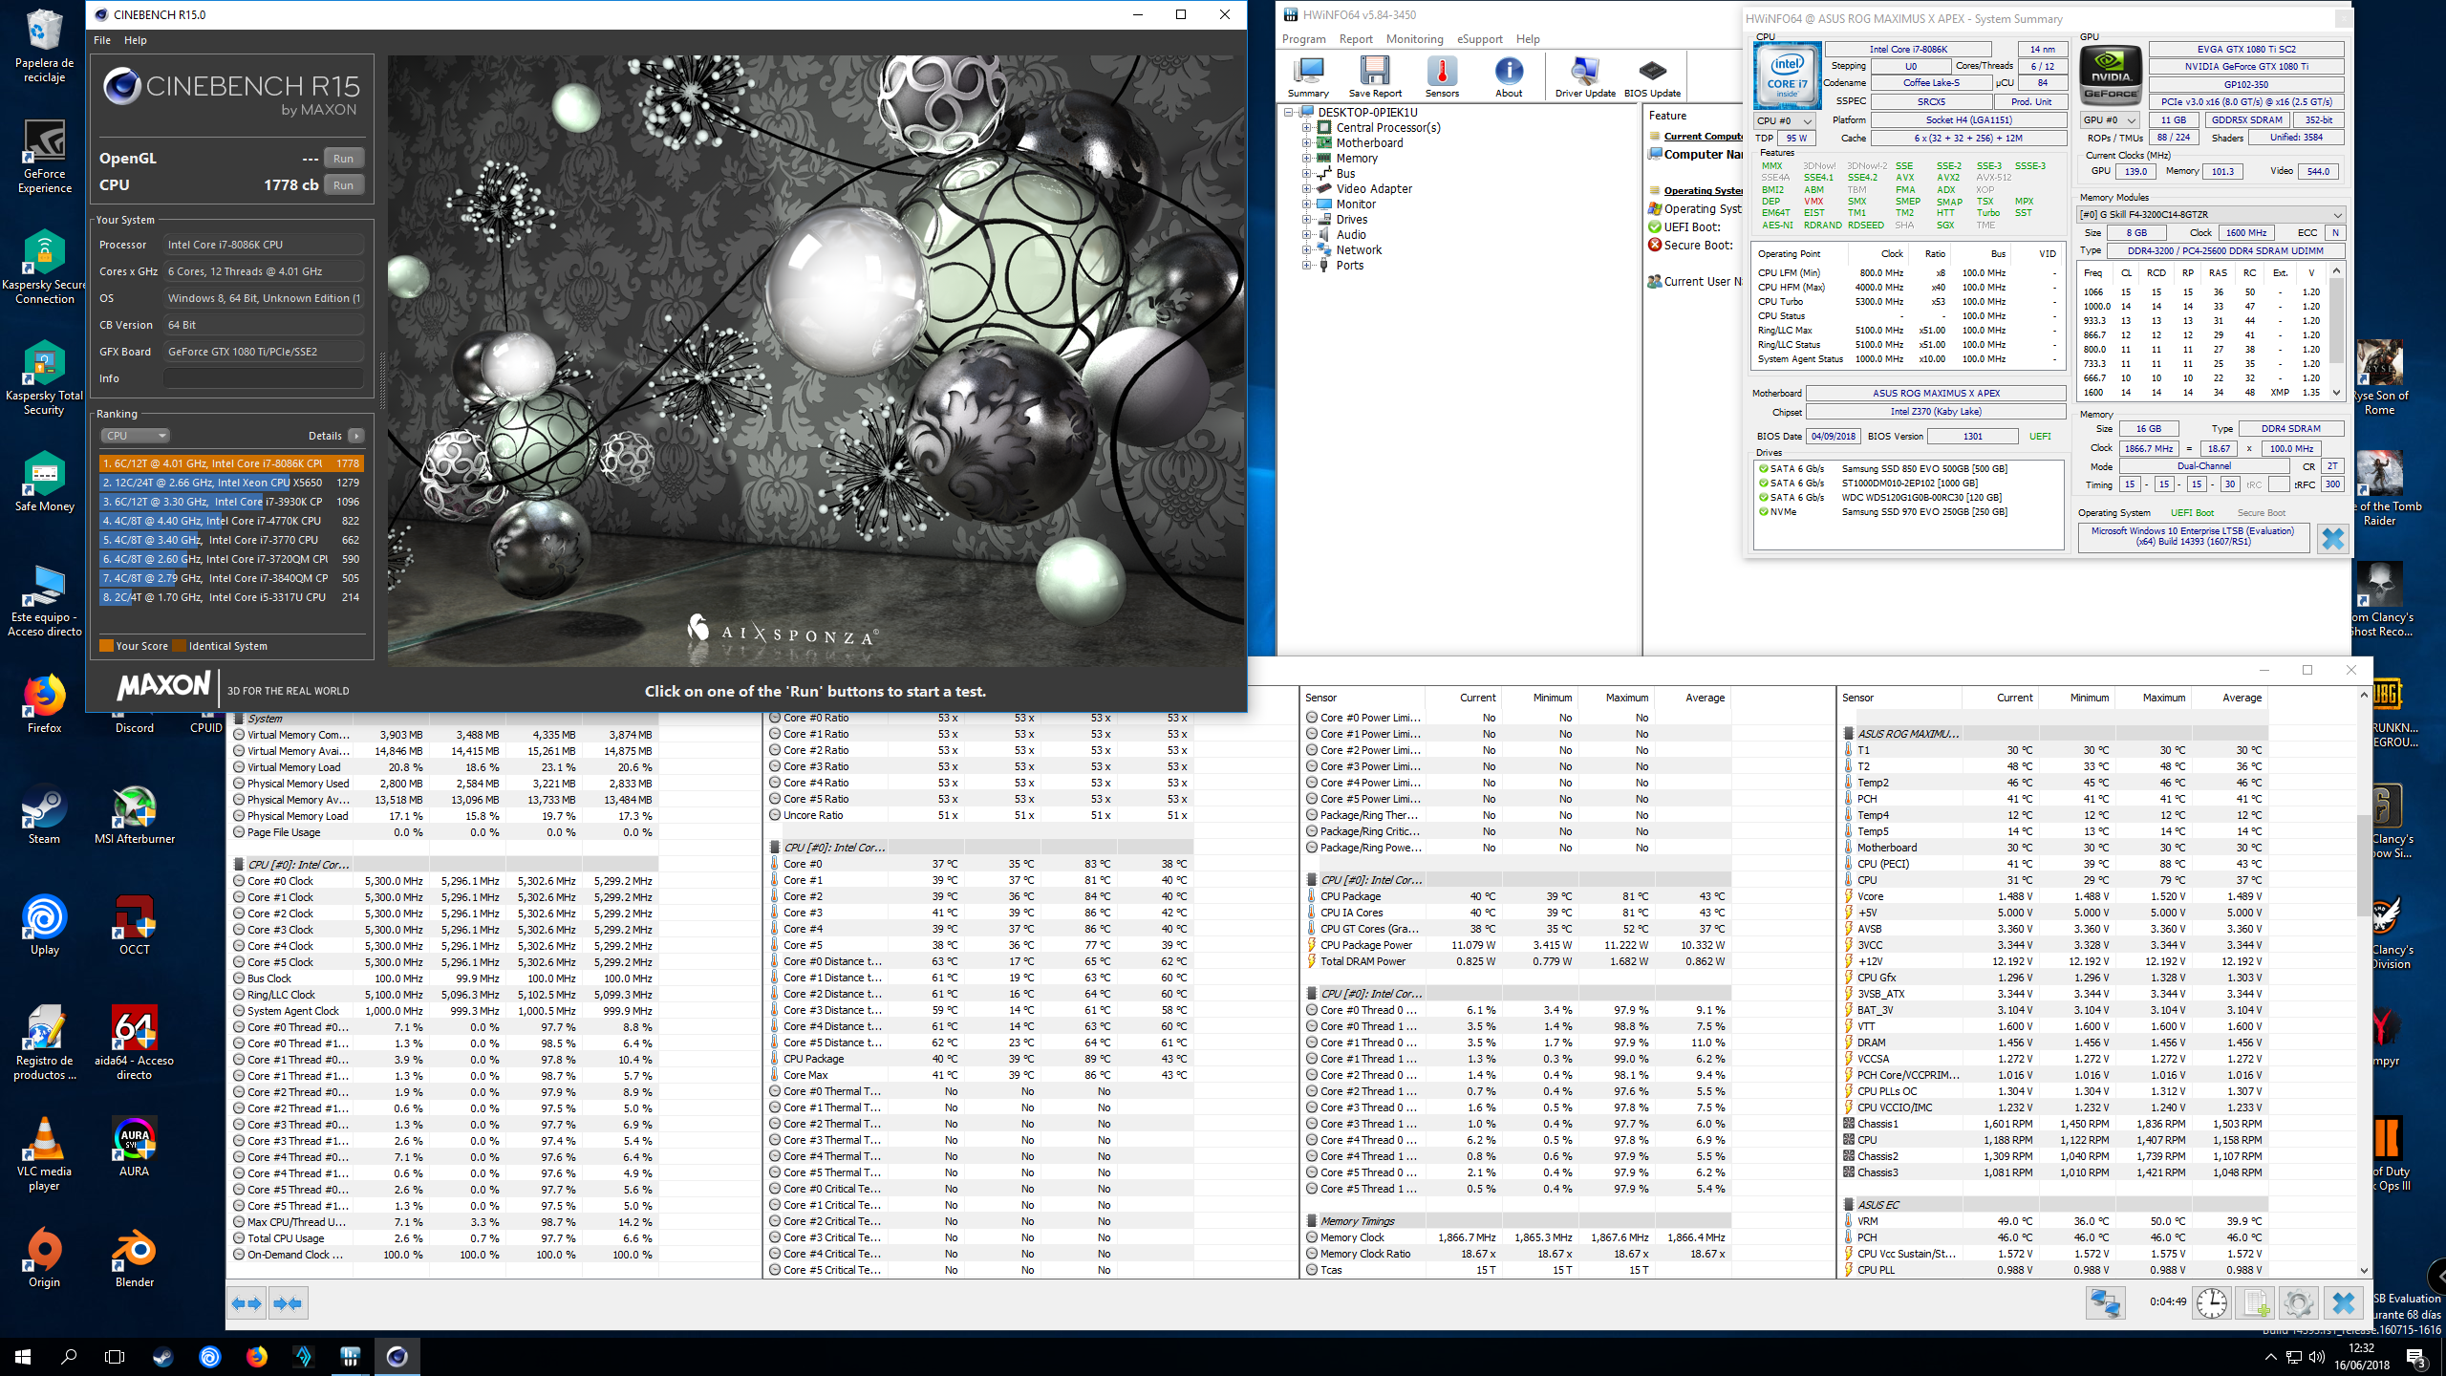Screen dimensions: 2446x1376
Task: Open sensor settings gear icon
Action: 2299,1302
